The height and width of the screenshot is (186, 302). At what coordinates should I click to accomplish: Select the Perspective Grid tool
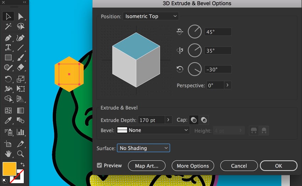[x=20, y=99]
